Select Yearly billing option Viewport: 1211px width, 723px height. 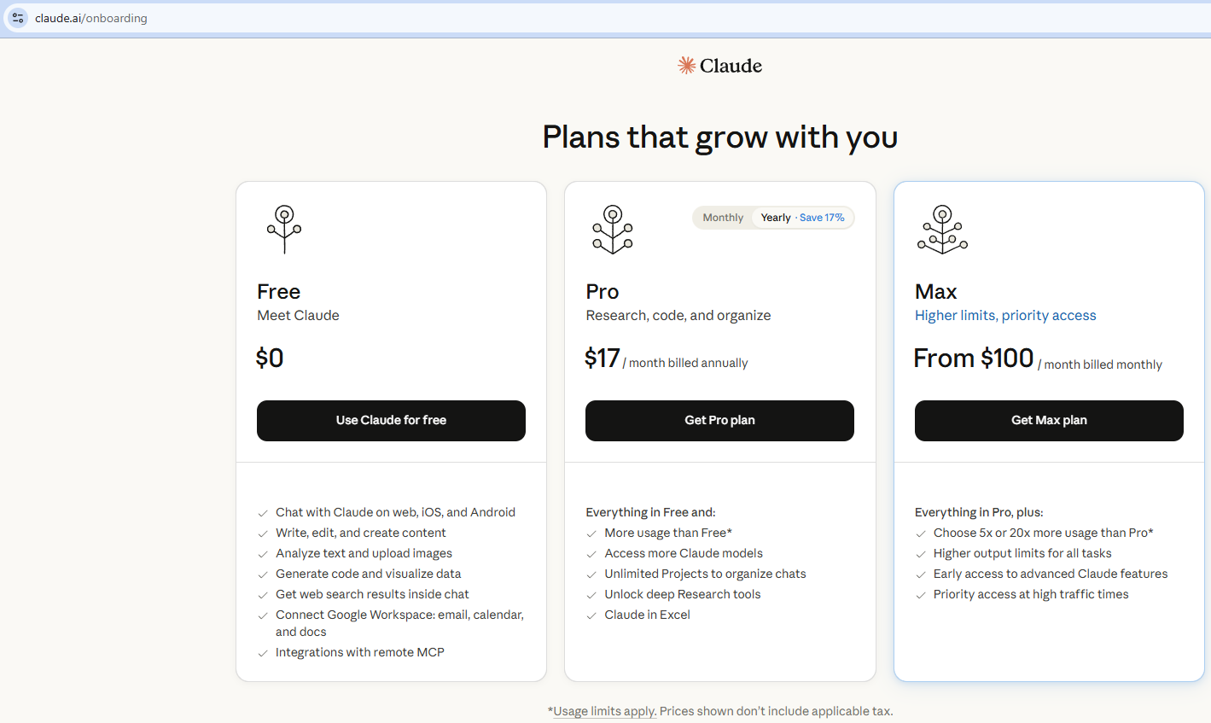(x=776, y=218)
